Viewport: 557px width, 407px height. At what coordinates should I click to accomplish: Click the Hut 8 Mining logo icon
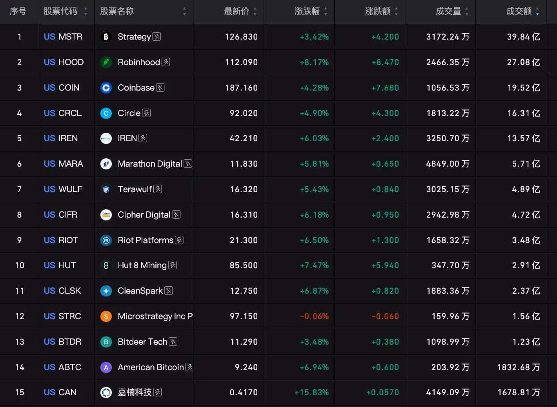[x=106, y=265]
